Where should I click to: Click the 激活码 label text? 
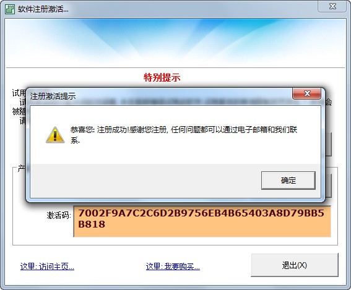coord(59,215)
